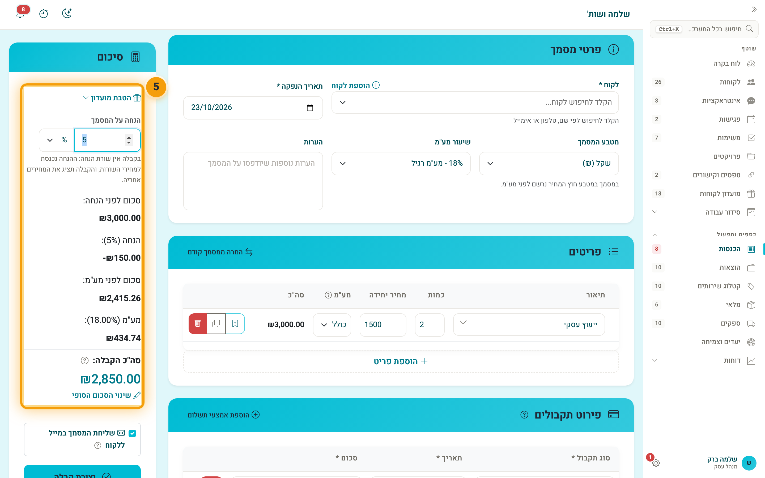Click שינוי הסכום הסופי link

106,395
